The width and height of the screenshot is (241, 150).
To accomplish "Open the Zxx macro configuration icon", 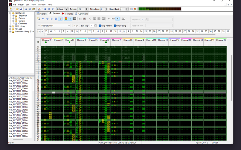I will (80, 19).
